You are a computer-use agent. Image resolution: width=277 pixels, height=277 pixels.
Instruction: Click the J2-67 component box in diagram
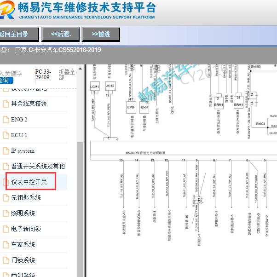coord(144,107)
